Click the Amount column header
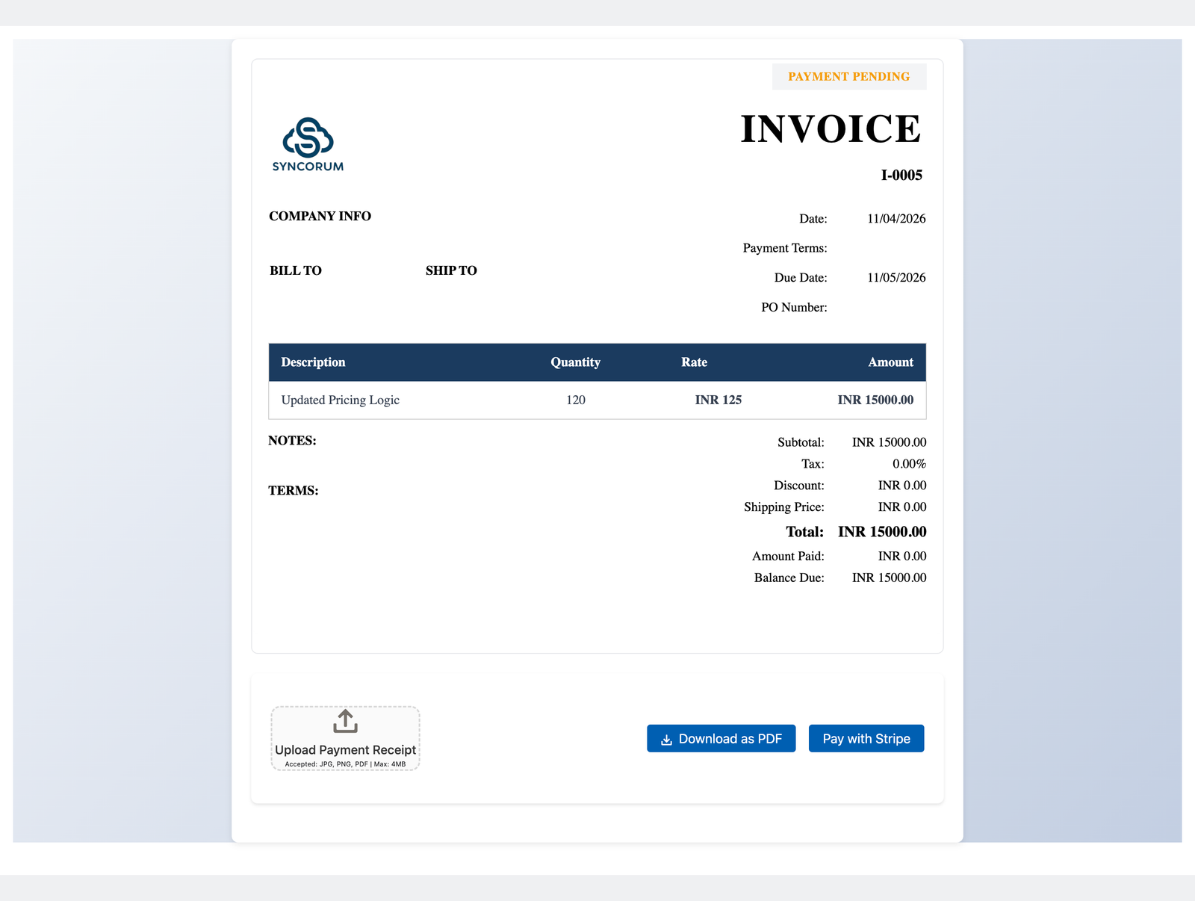Viewport: 1195px width, 901px height. point(890,362)
